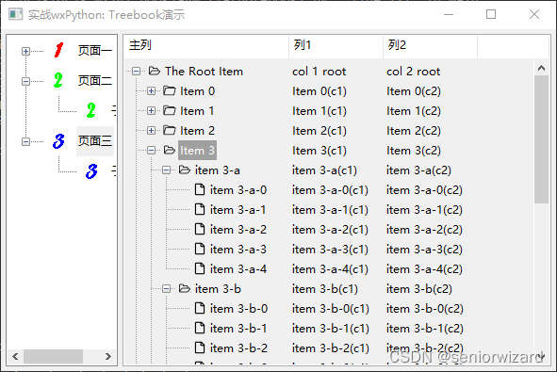557x372 pixels.
Task: Select 页面一 in the treebook
Action: pyautogui.click(x=95, y=51)
